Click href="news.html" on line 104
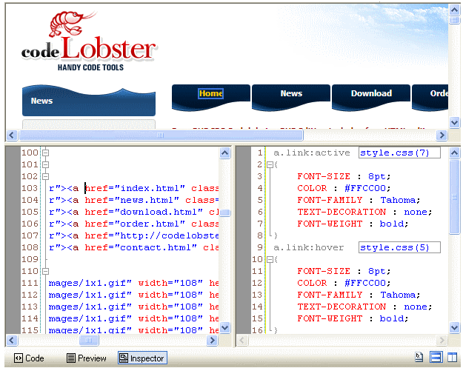 [x=132, y=200]
